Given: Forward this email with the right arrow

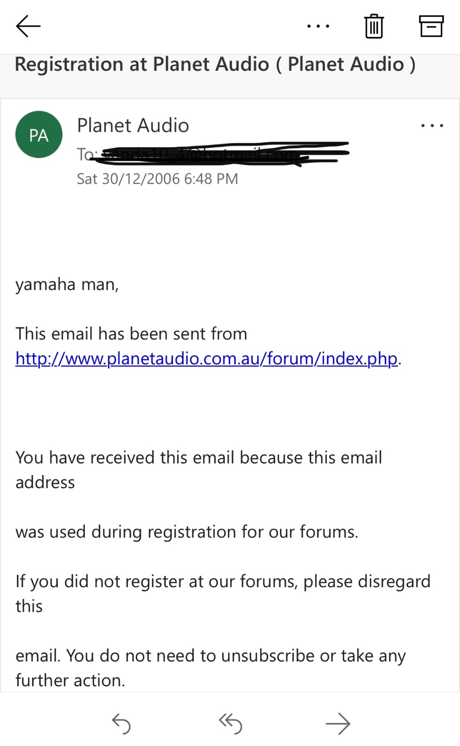Looking at the screenshot, I should coord(338,724).
